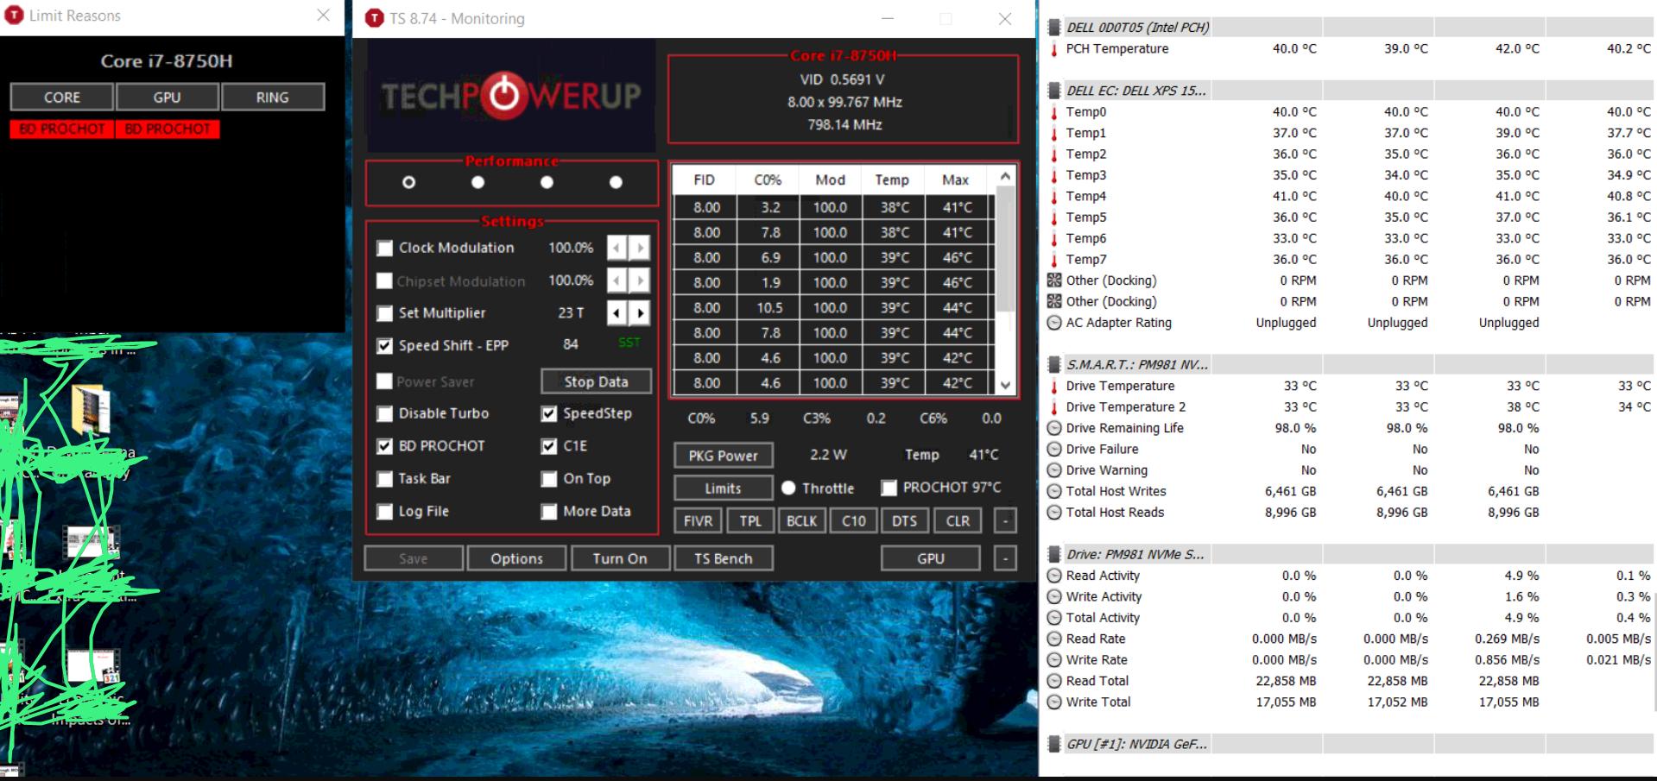Toggle the C1E checkbox
1657x781 pixels.
[548, 446]
